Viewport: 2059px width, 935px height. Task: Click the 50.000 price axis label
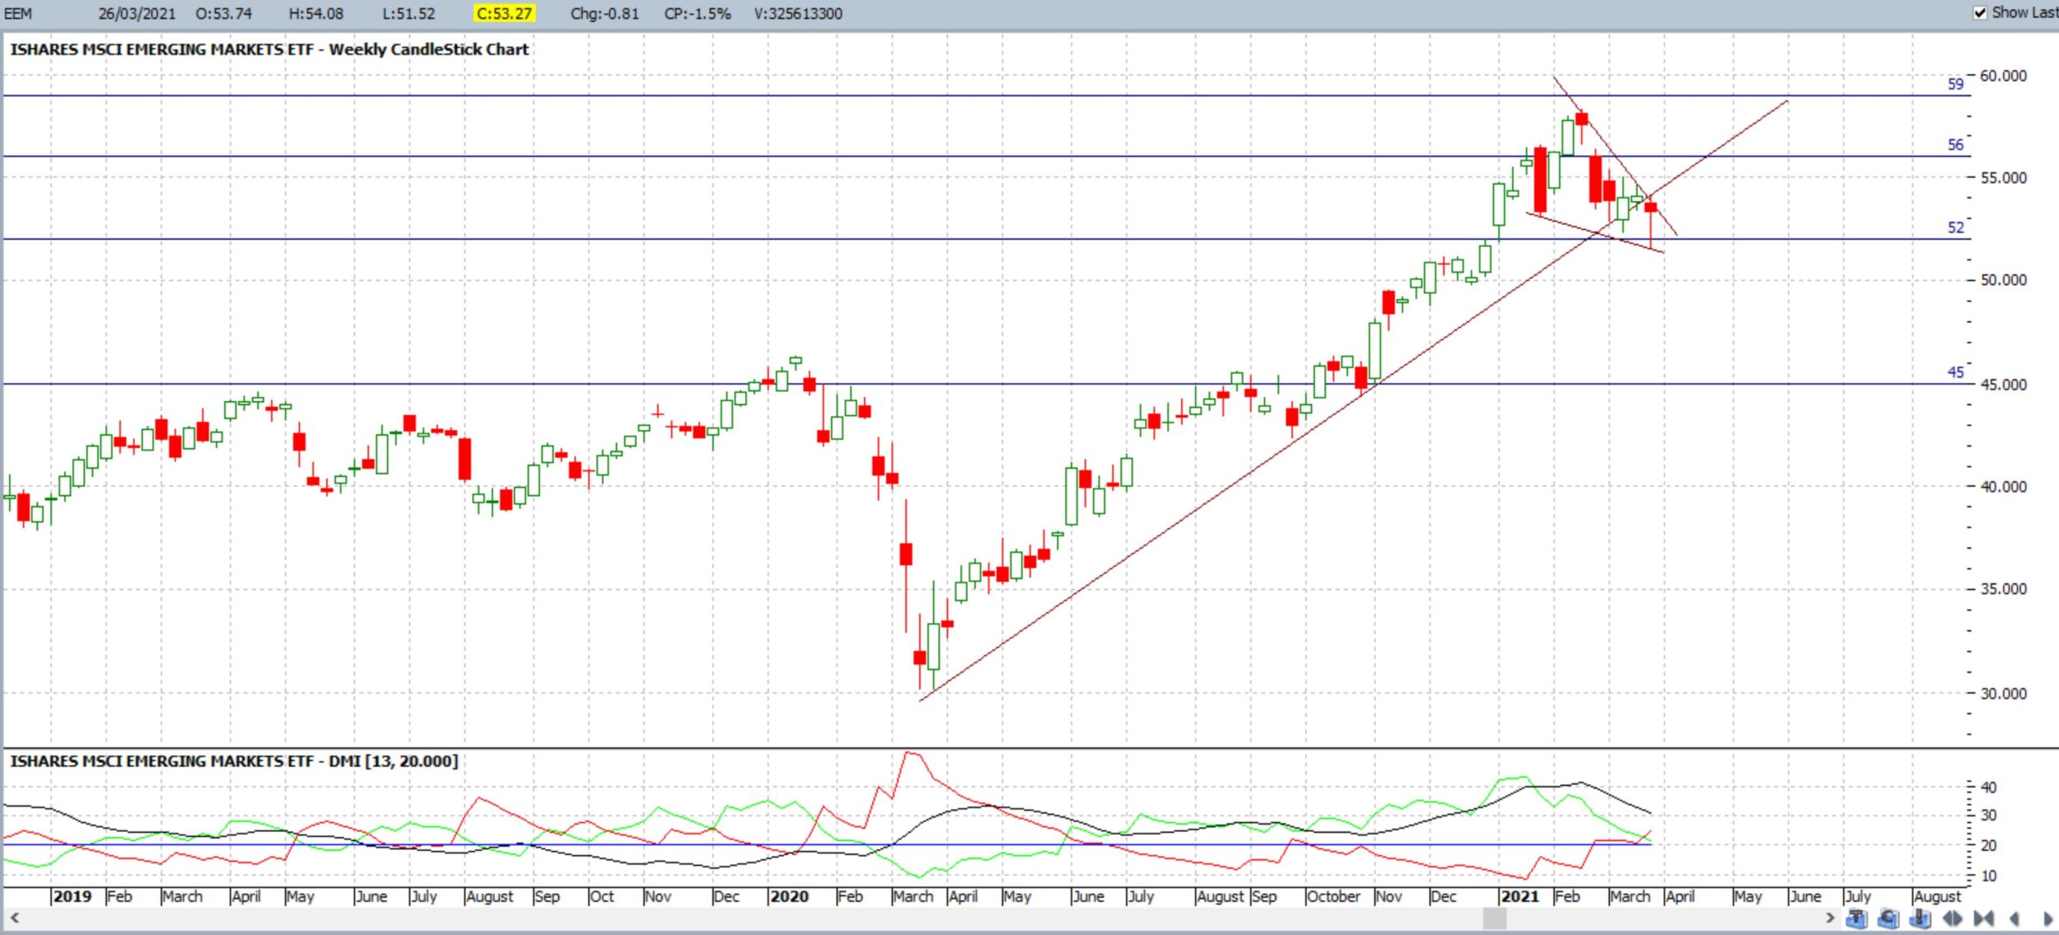2003,280
